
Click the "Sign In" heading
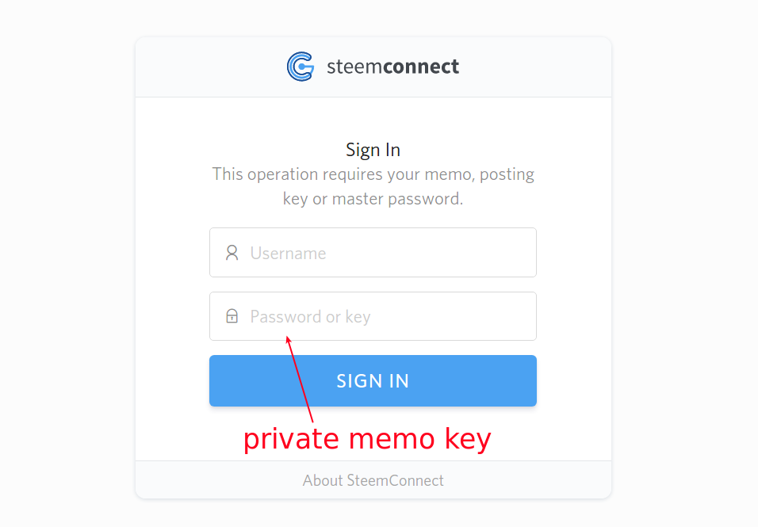(x=373, y=150)
